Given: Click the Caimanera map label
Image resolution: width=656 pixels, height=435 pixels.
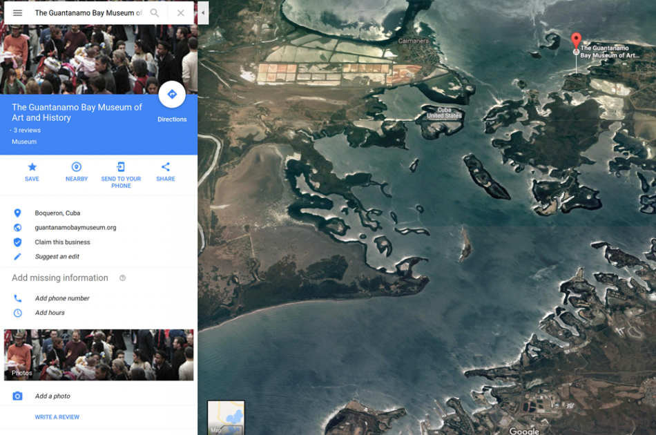Looking at the screenshot, I should pos(414,41).
